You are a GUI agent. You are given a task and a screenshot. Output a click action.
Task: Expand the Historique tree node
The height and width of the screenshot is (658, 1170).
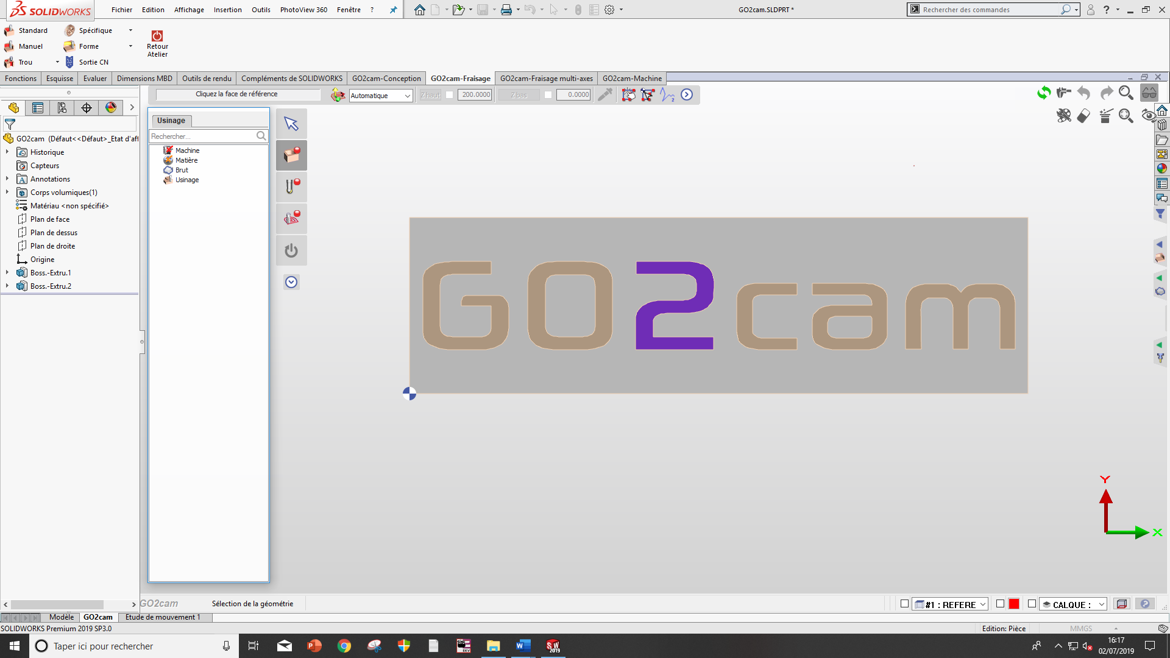pyautogui.click(x=7, y=152)
